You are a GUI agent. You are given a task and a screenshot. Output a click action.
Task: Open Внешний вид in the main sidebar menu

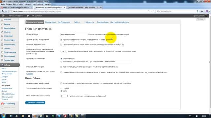tap(9, 45)
